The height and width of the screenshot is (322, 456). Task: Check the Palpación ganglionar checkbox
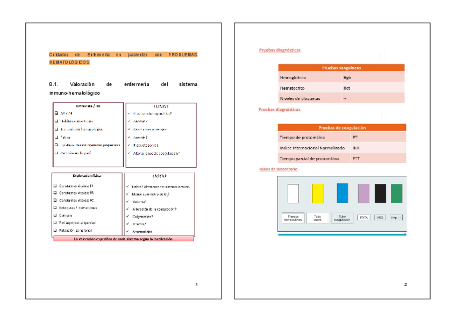pos(55,231)
